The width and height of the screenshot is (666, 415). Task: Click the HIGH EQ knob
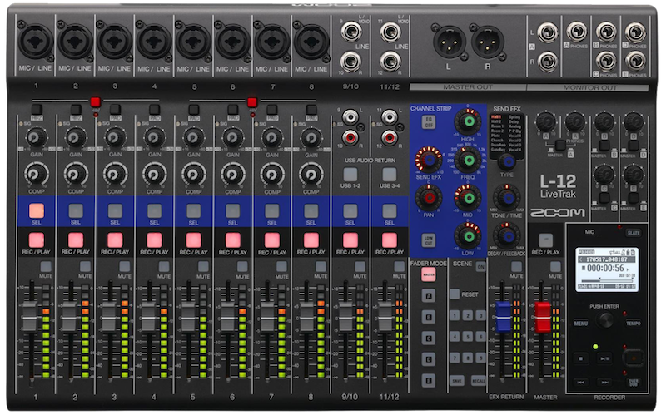pos(468,121)
